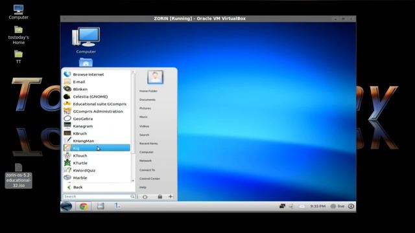Click the user avatar picture
The width and height of the screenshot is (415, 233).
155,78
